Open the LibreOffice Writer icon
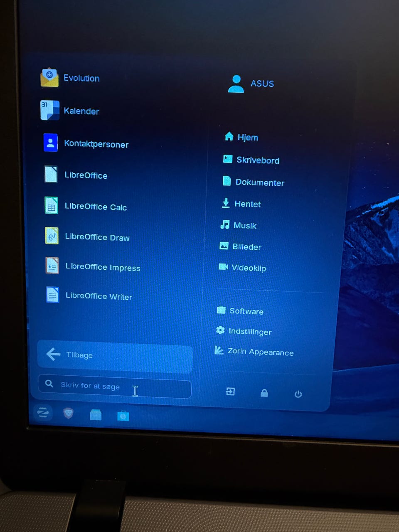Viewport: 399px width, 532px height. [53, 295]
